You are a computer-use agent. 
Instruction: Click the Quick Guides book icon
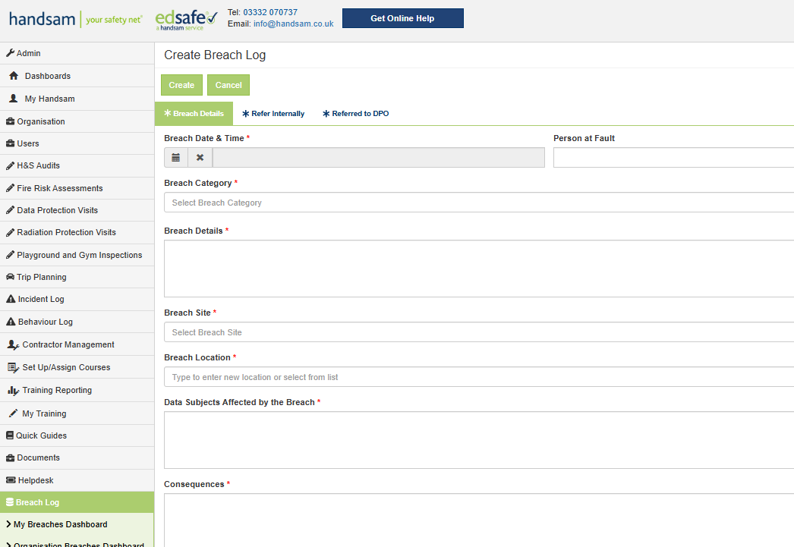[x=10, y=435]
